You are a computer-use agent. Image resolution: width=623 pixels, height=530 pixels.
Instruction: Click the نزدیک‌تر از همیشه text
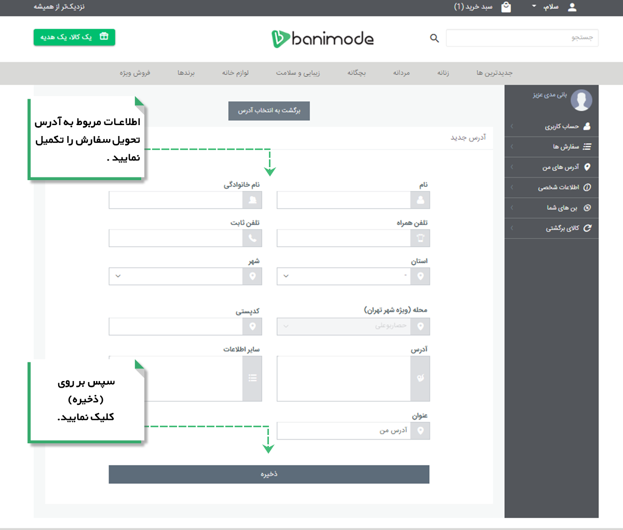59,7
